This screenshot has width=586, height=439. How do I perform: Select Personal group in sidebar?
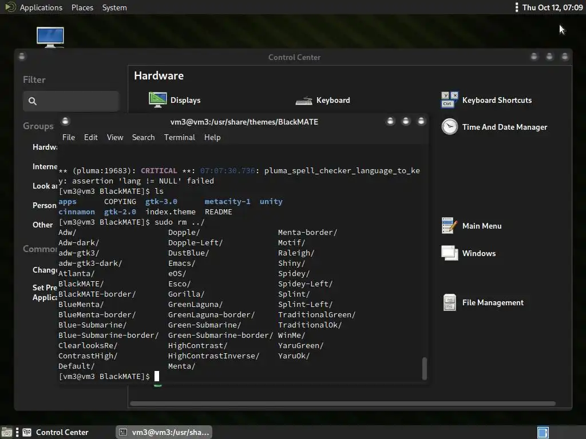click(x=45, y=205)
